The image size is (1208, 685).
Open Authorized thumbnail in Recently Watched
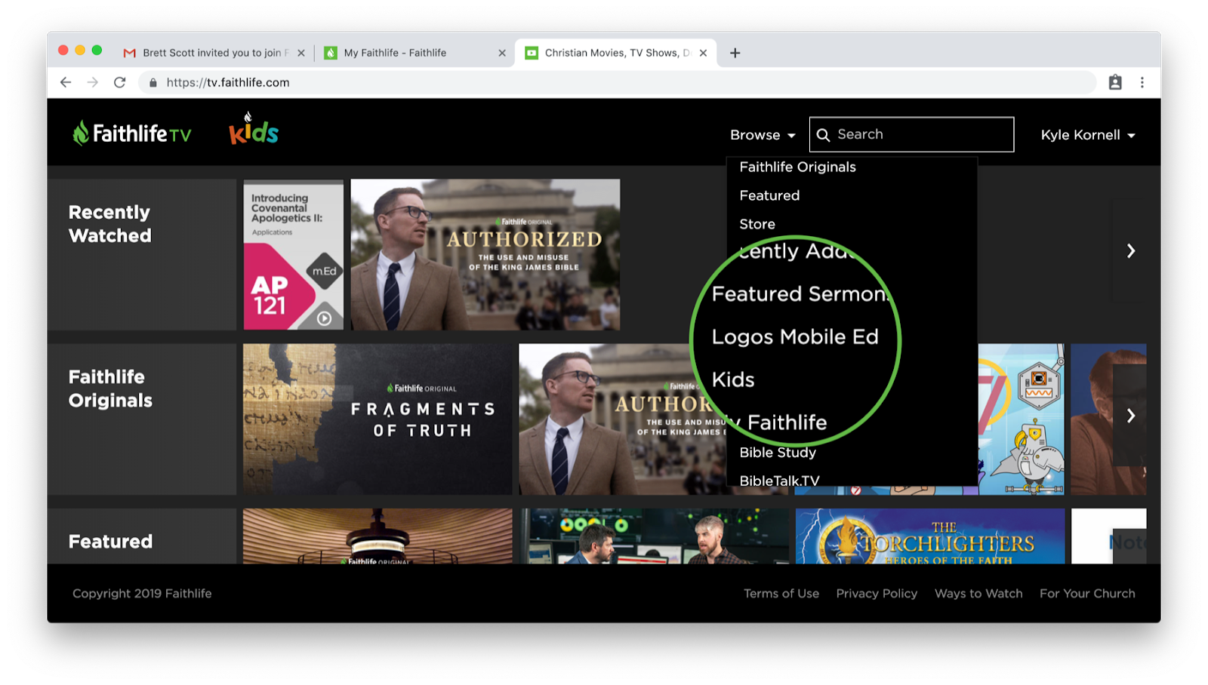[485, 254]
